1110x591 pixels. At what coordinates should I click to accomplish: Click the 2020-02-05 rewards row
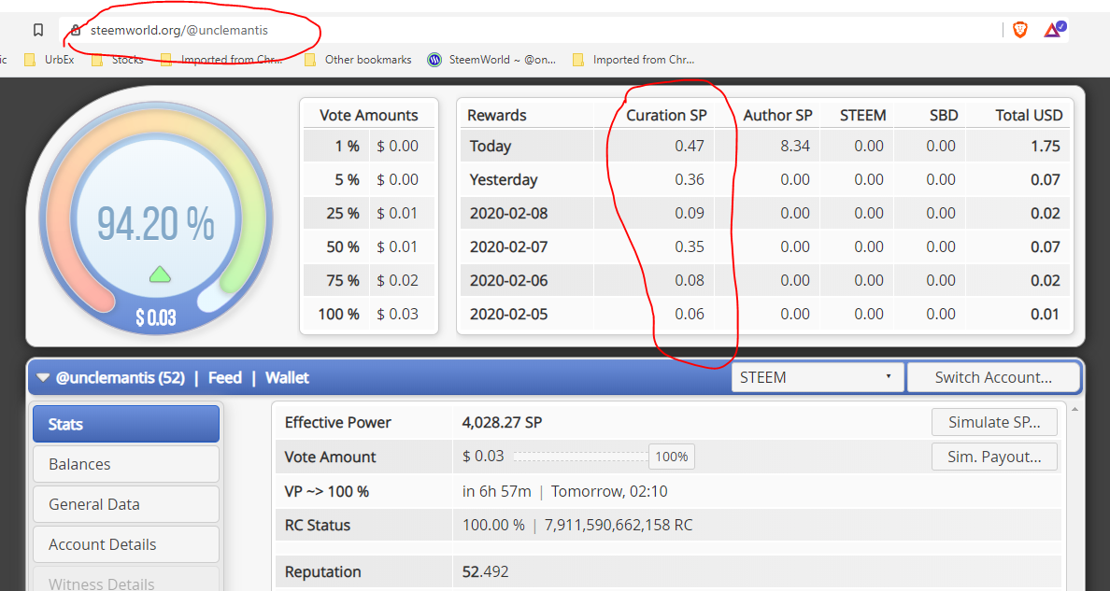(764, 314)
